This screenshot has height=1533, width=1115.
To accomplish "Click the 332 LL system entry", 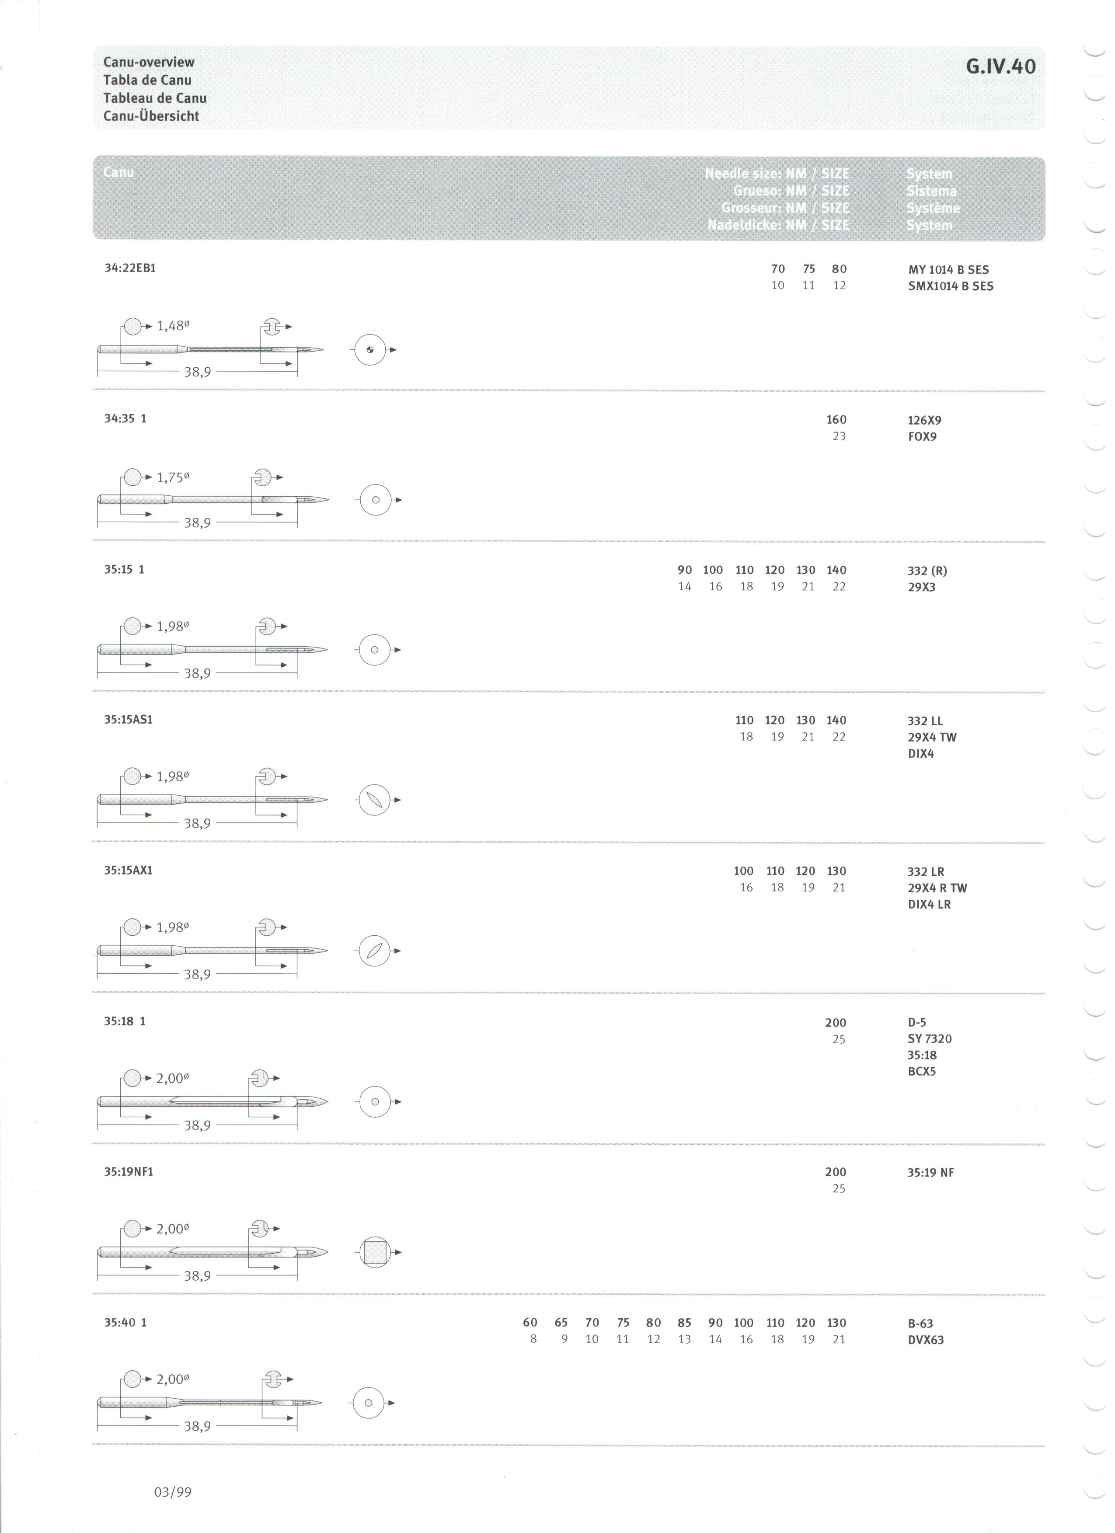I will (925, 721).
